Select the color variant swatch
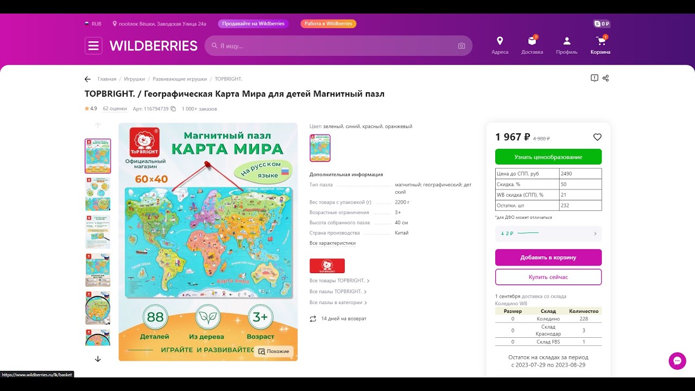695x391 pixels. [320, 148]
